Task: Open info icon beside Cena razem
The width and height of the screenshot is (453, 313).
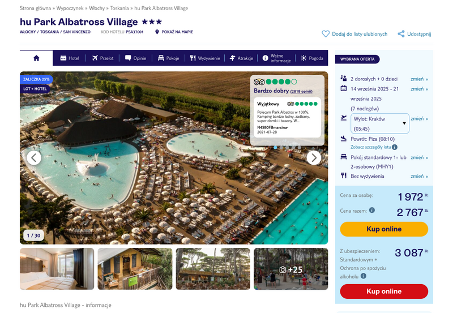Action: click(372, 210)
